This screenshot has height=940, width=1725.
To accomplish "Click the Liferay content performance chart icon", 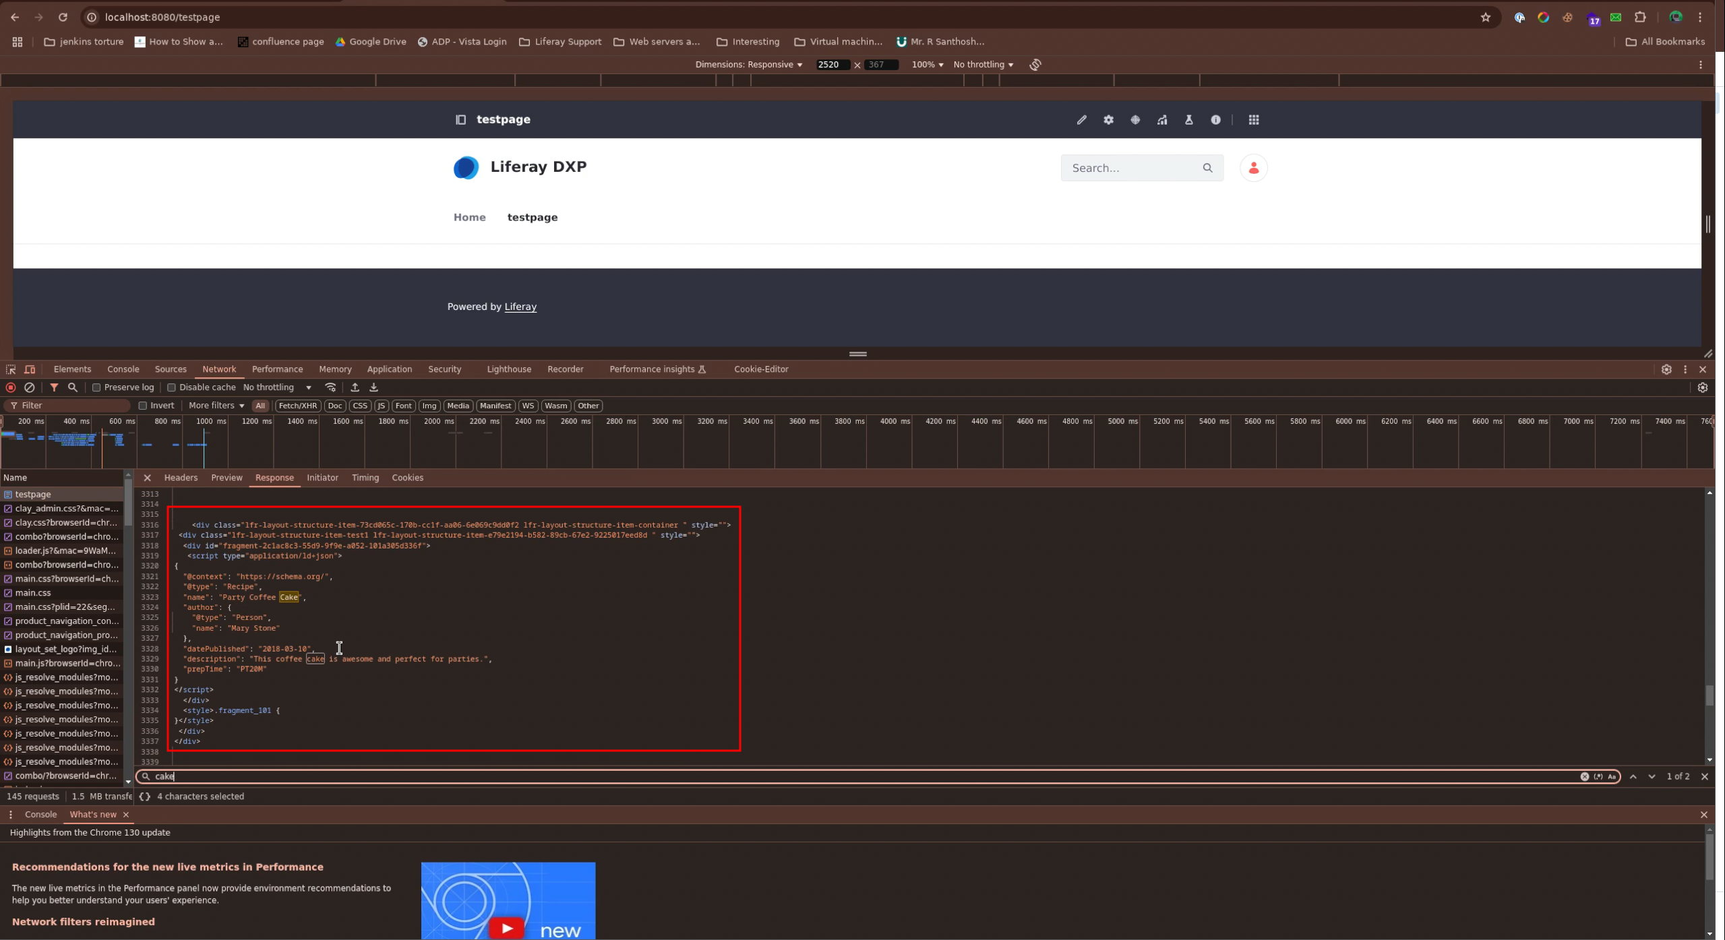I will coord(1162,120).
